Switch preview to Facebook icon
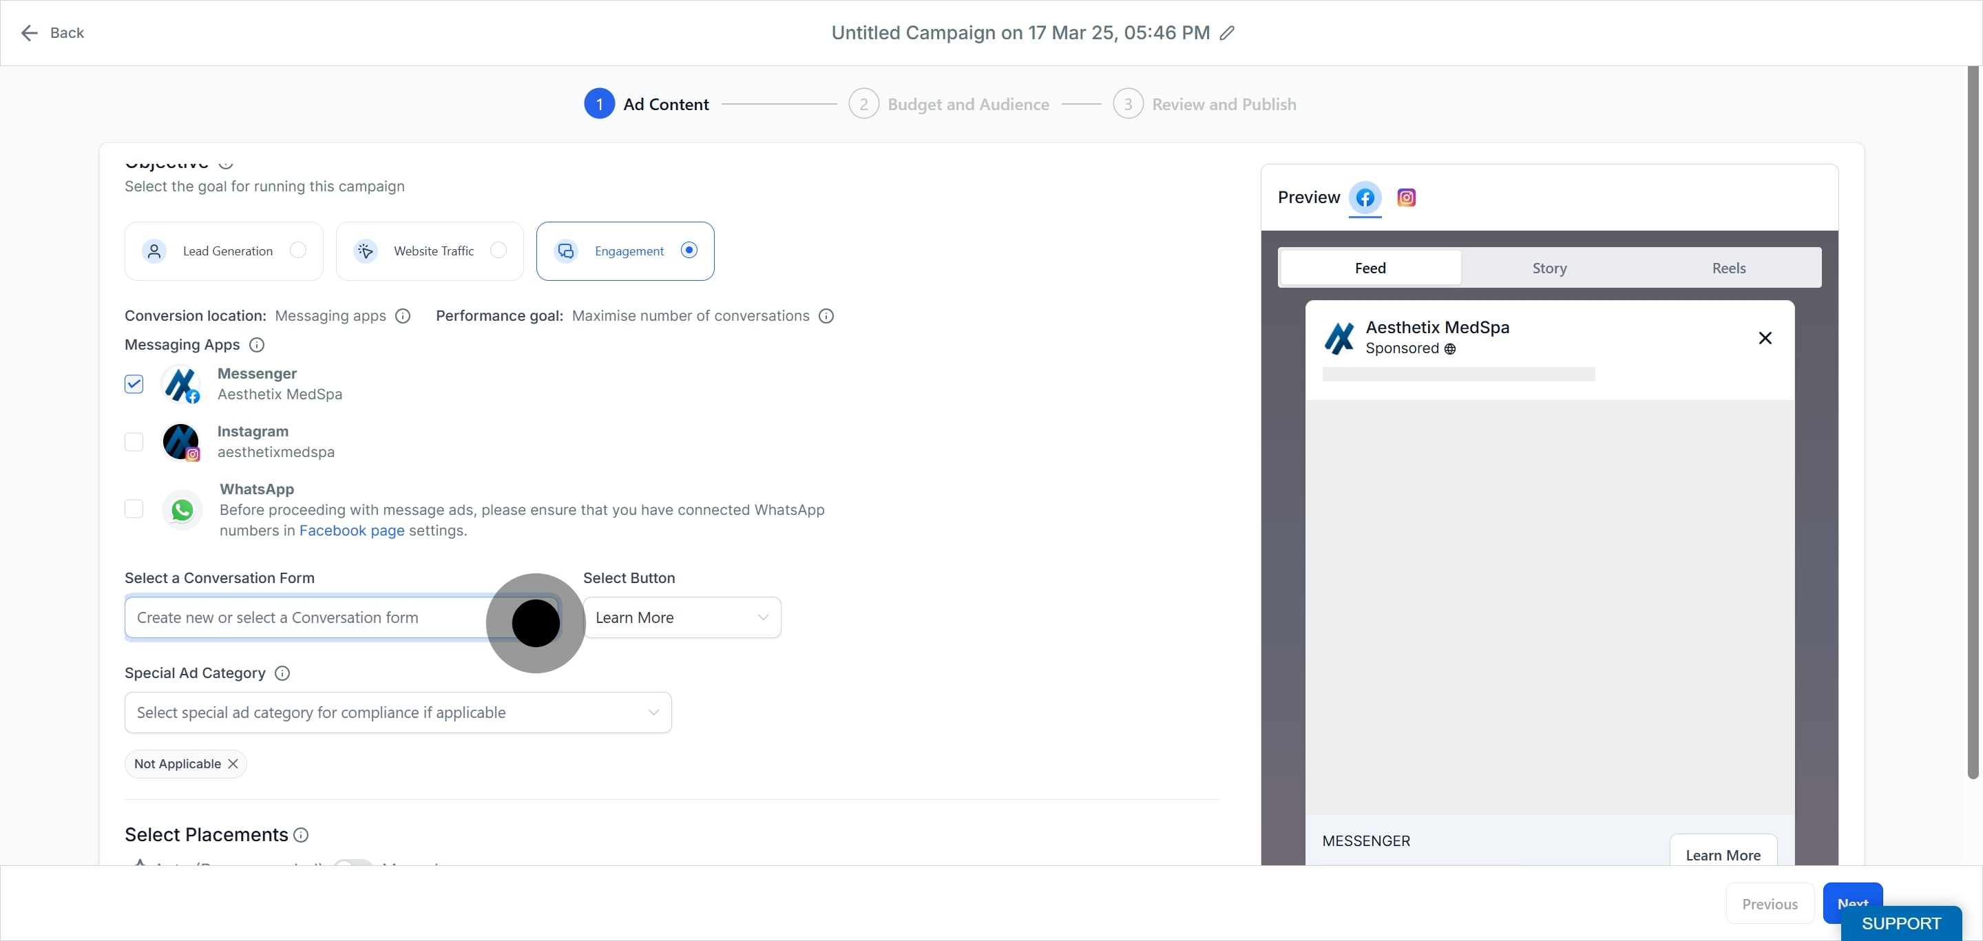Screen dimensions: 1983x941 click(1365, 198)
